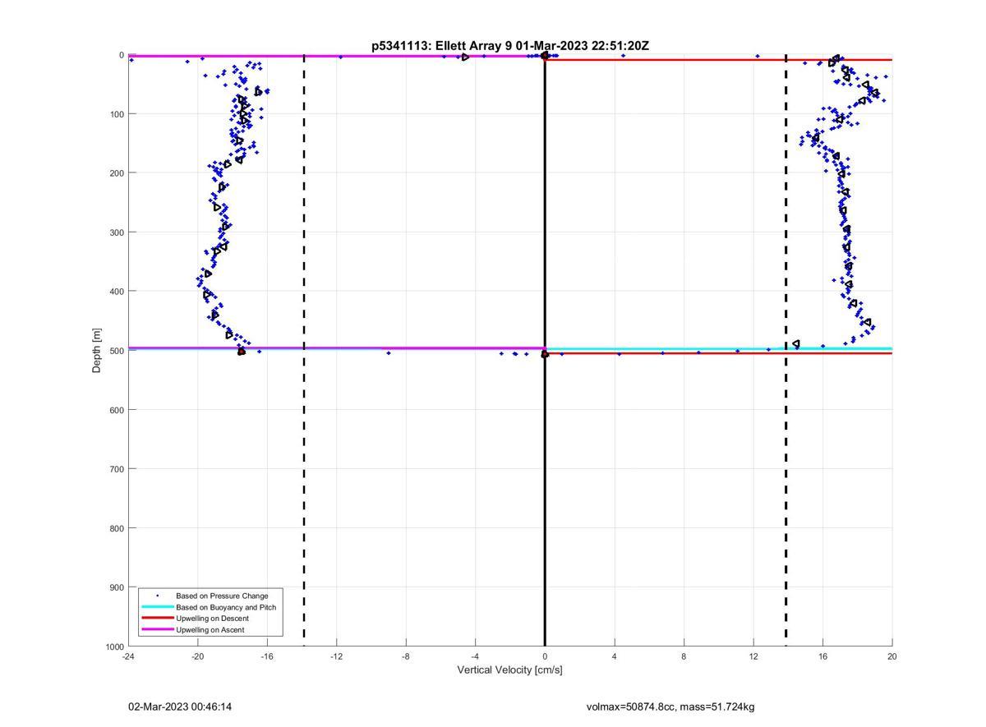
Task: Click the x-axis tick label -24
Action: tap(128, 656)
